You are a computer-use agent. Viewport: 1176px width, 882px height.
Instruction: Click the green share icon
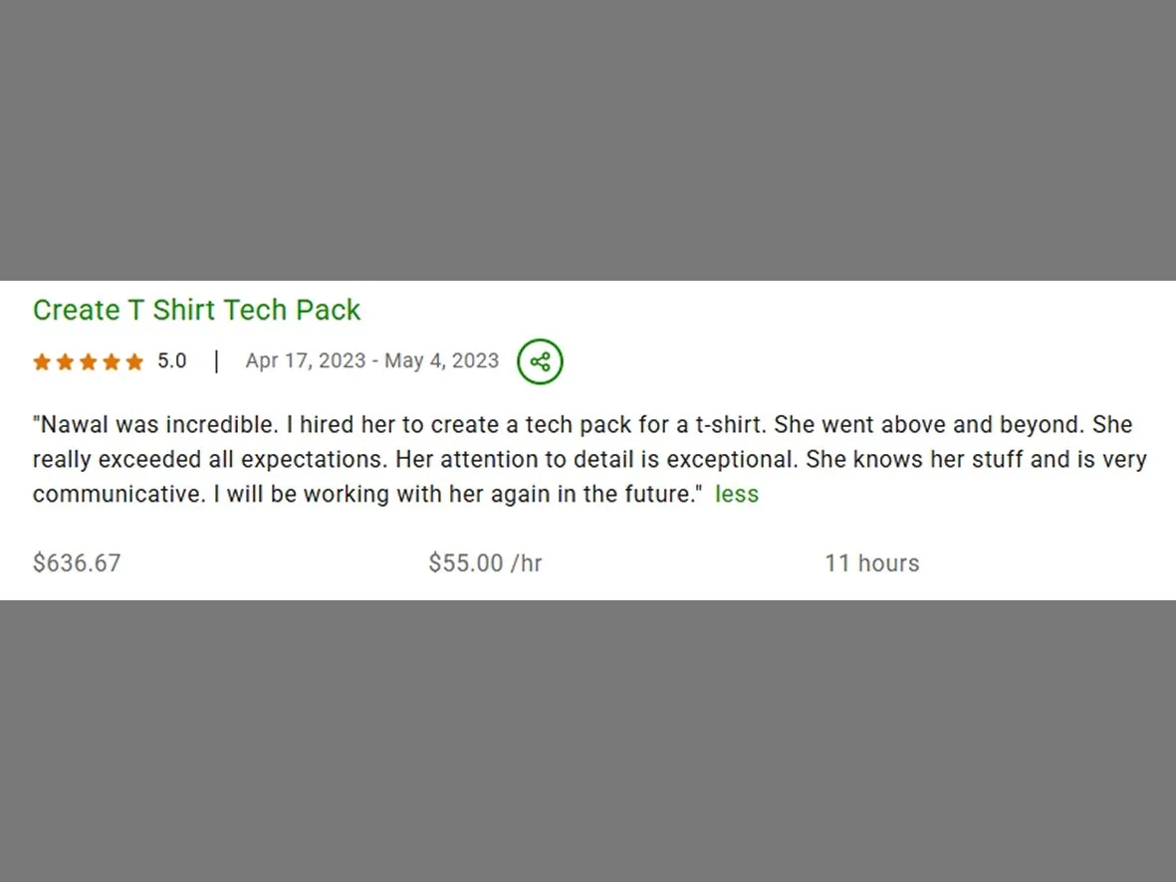click(540, 361)
